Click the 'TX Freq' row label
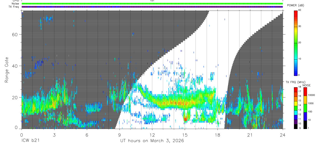 (x=14, y=7)
